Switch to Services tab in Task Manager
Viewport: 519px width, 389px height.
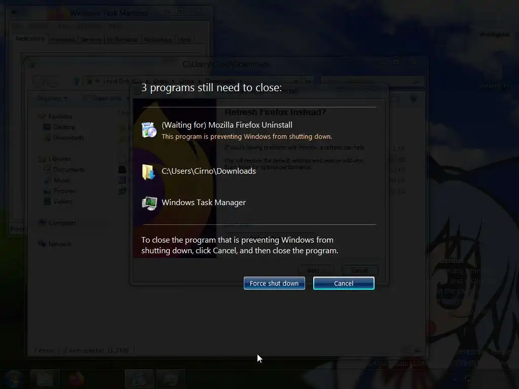(x=91, y=40)
